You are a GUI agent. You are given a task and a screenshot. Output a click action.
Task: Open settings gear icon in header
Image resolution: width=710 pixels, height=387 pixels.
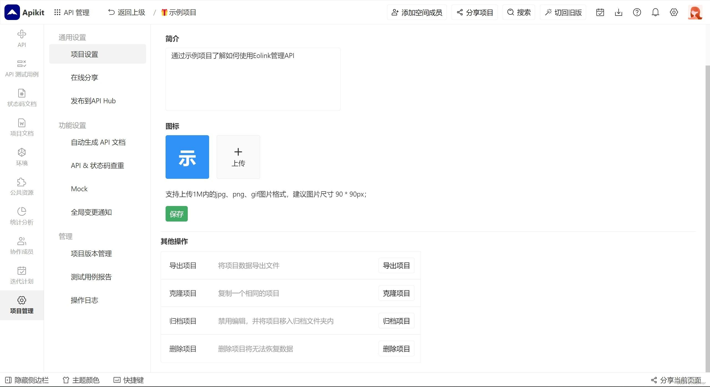pos(674,12)
